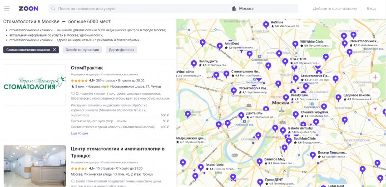
Task: Open the СтомПрактик logo thumbnail
Action: pyautogui.click(x=35, y=86)
